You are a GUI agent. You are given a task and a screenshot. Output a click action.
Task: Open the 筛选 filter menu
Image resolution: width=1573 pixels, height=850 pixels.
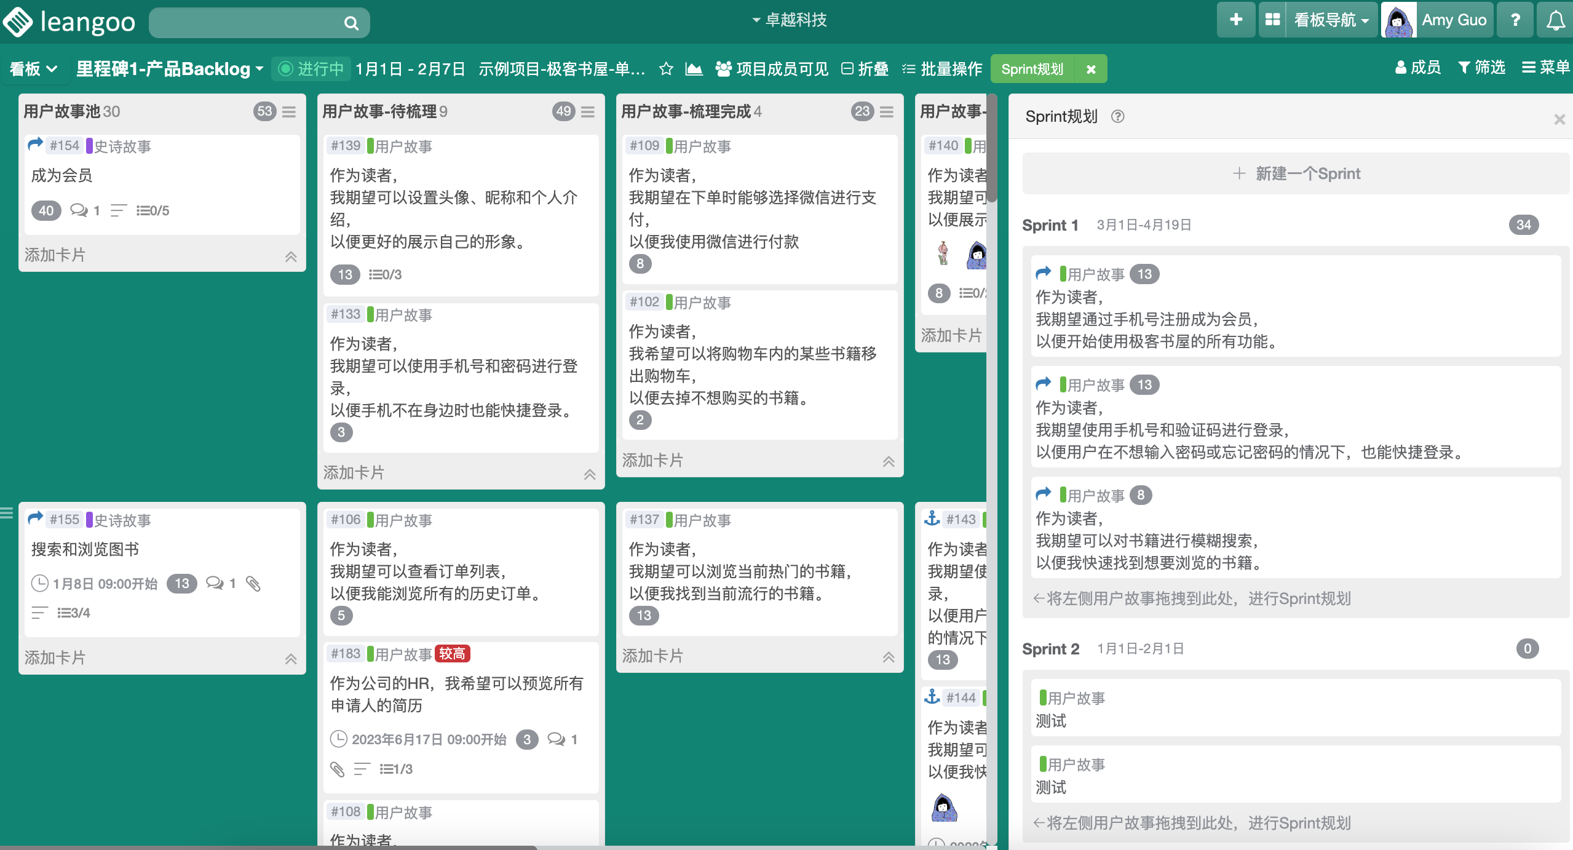pos(1481,68)
